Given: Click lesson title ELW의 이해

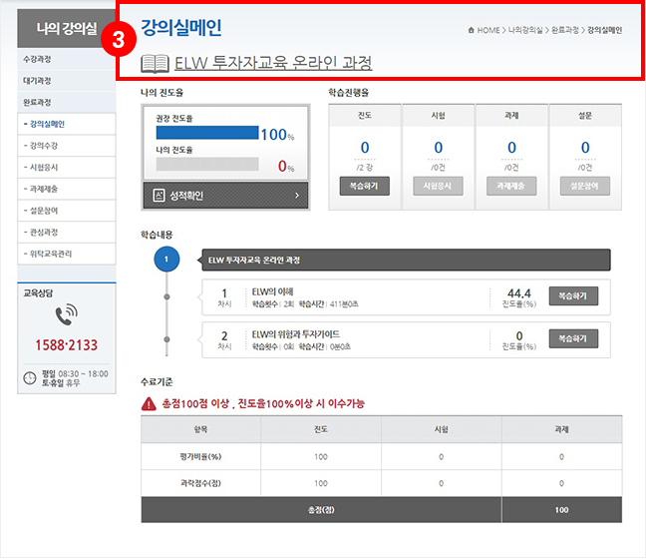Looking at the screenshot, I should tap(272, 291).
